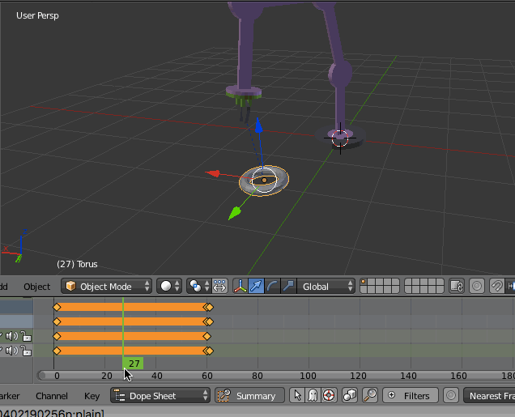515x417 pixels.
Task: Click the "(27) Torus" object label
Action: 77,264
